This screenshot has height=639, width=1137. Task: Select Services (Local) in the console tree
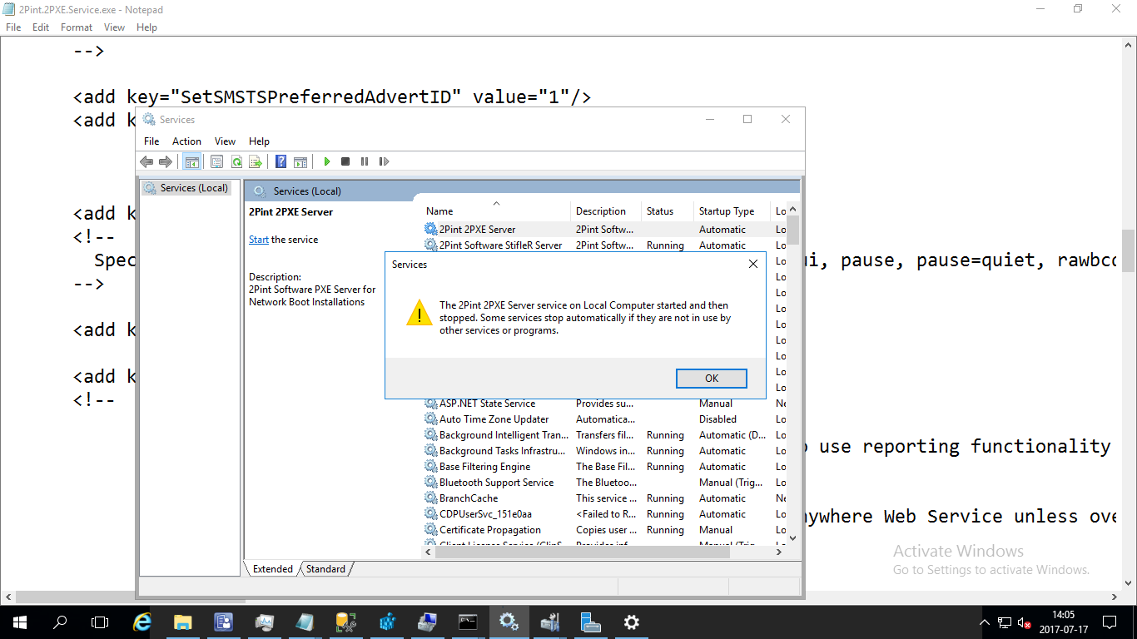[186, 188]
